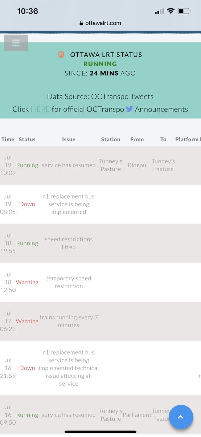The height and width of the screenshot is (437, 201).
Task: Select Warning status in Jul 17 06:23 row
Action: tap(27, 321)
